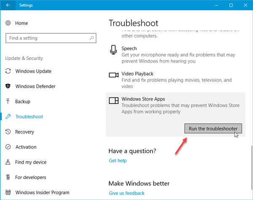Click the Windows Update refresh icon

(8, 71)
